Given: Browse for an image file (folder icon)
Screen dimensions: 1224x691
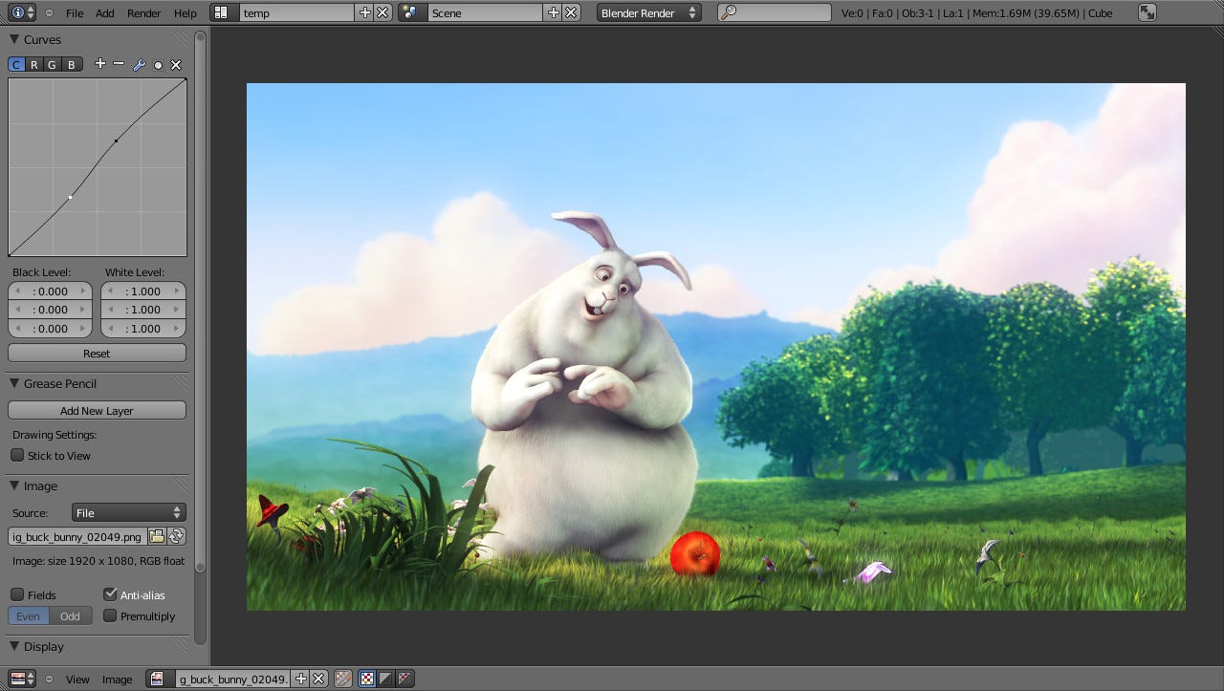Looking at the screenshot, I should (x=157, y=536).
